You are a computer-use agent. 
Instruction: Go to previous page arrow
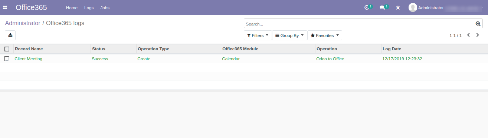click(x=468, y=35)
